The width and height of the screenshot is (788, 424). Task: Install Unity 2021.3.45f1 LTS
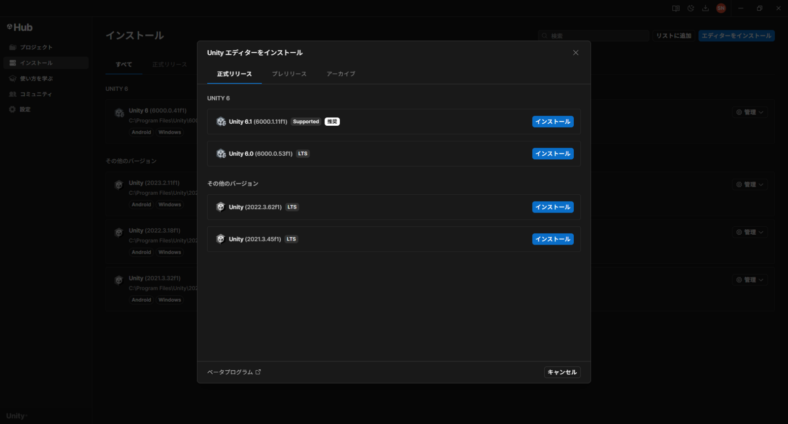[x=553, y=239]
